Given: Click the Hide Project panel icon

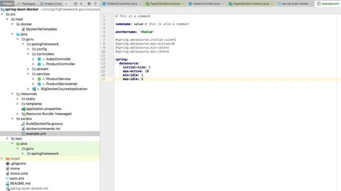Looking at the screenshot, I should click(96, 4).
